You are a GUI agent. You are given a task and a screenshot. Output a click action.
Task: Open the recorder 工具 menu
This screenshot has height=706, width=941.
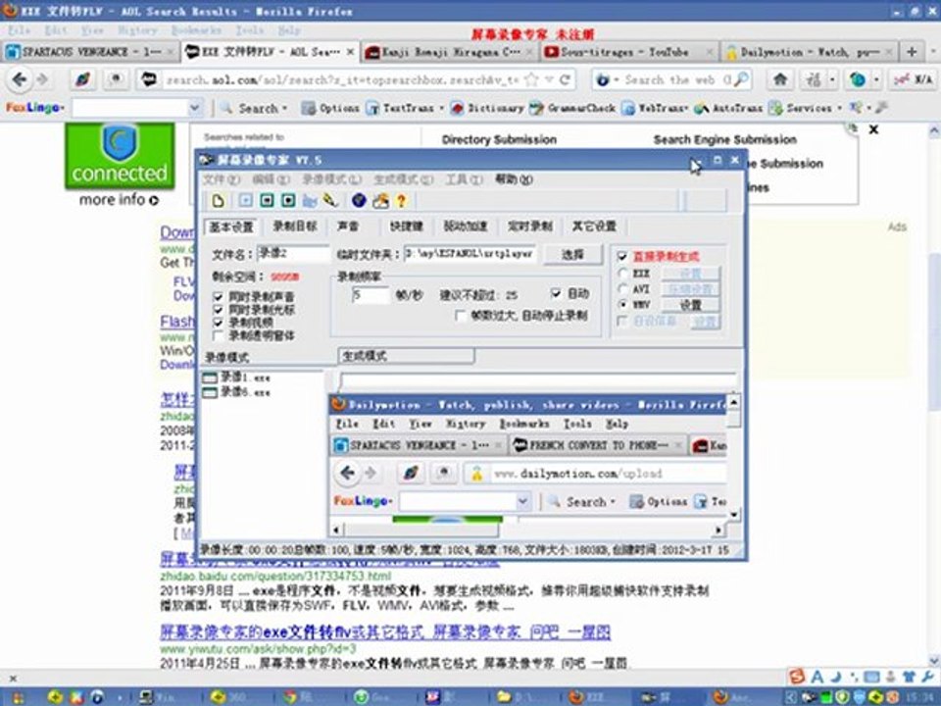coord(464,179)
